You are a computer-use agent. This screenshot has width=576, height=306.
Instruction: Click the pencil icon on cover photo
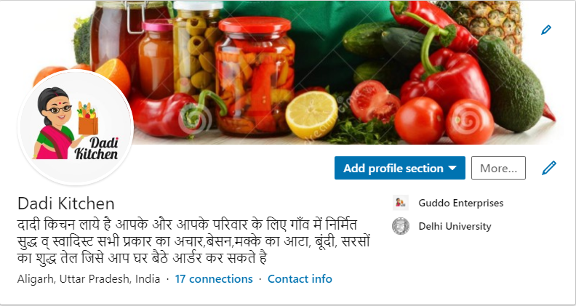546,30
